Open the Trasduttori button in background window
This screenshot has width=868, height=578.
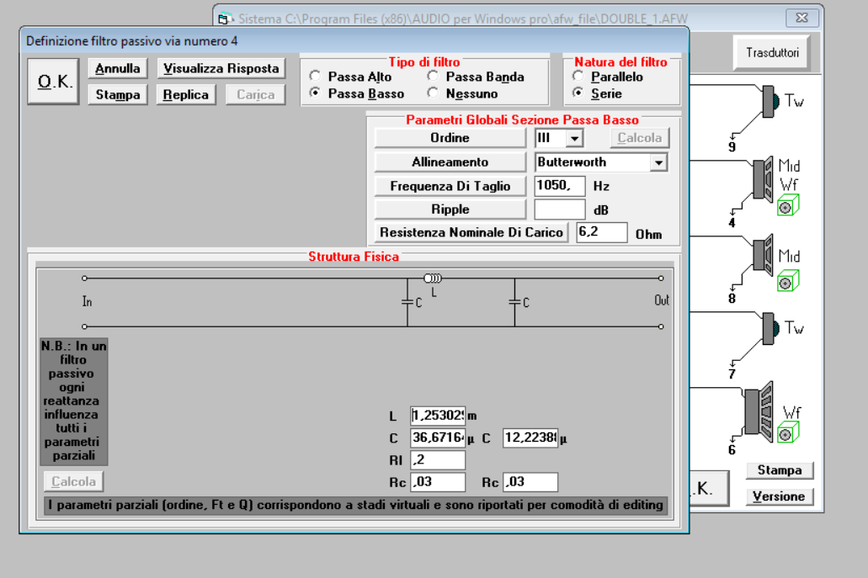coord(772,53)
